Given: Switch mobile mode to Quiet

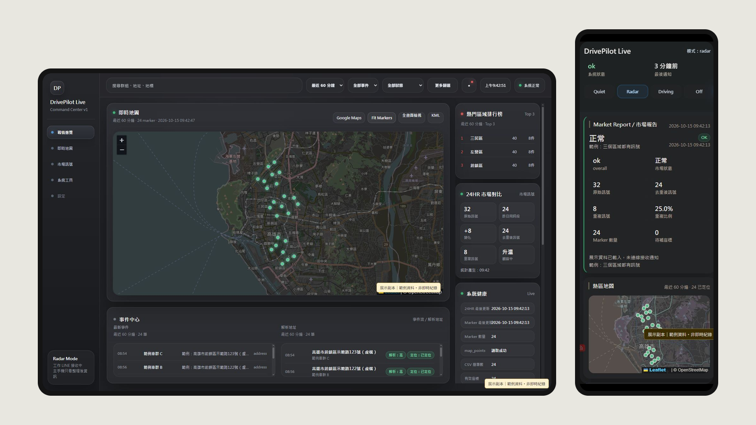Looking at the screenshot, I should tap(599, 92).
